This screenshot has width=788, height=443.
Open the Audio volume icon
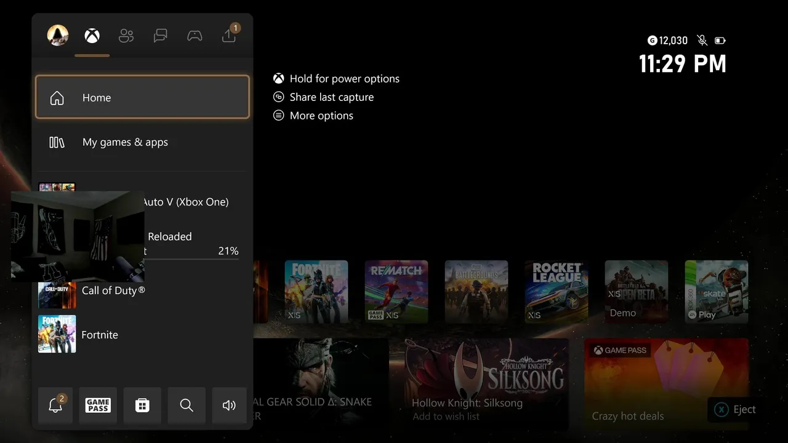229,405
